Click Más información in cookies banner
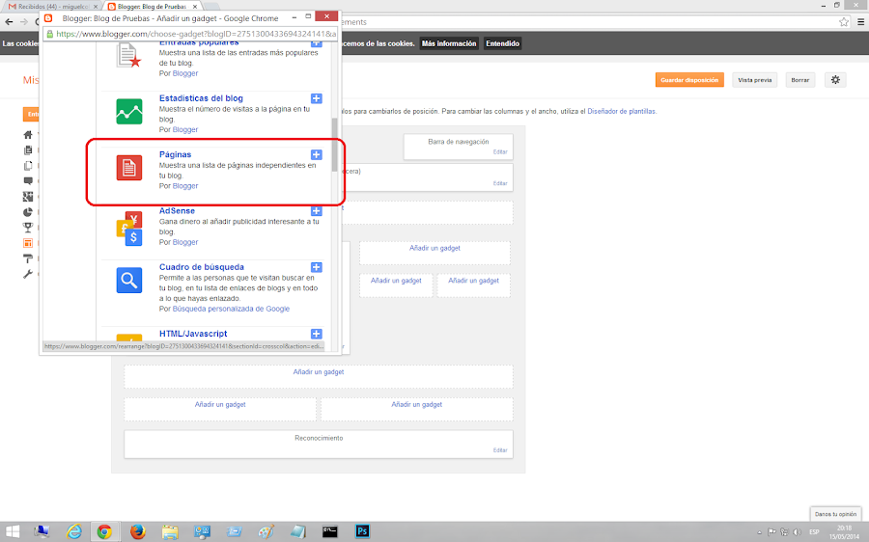Screen dimensions: 869x542 (x=449, y=43)
